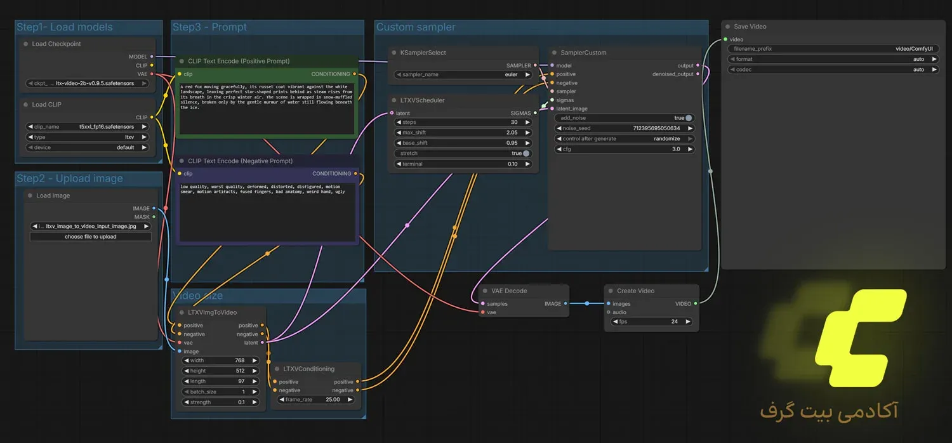Open the codec auto selector in Save Video
Screen dimensions: 952x443
pyautogui.click(x=833, y=70)
